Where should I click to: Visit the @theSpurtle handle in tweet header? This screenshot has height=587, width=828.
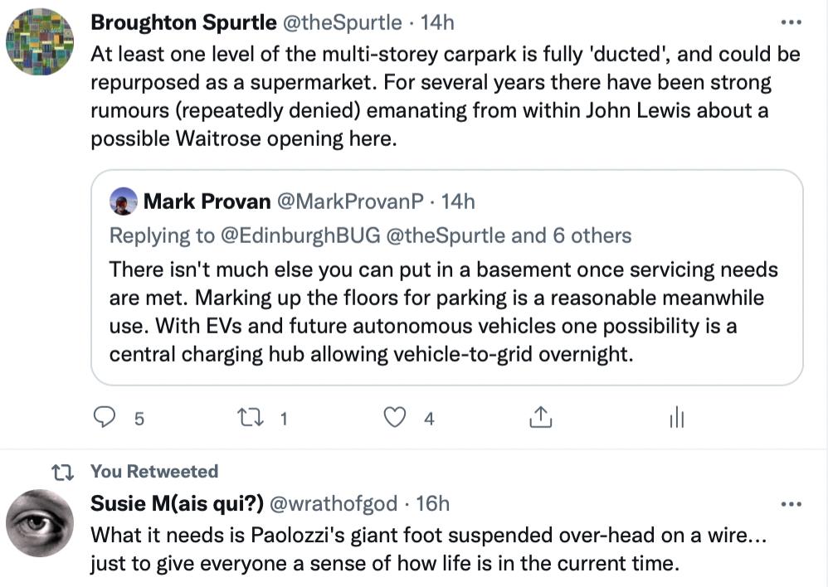tap(342, 23)
